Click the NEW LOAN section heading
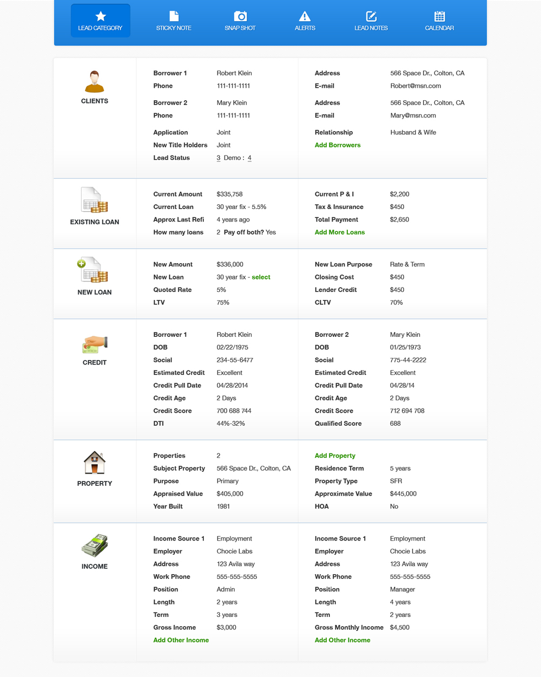The width and height of the screenshot is (541, 677). [x=95, y=292]
